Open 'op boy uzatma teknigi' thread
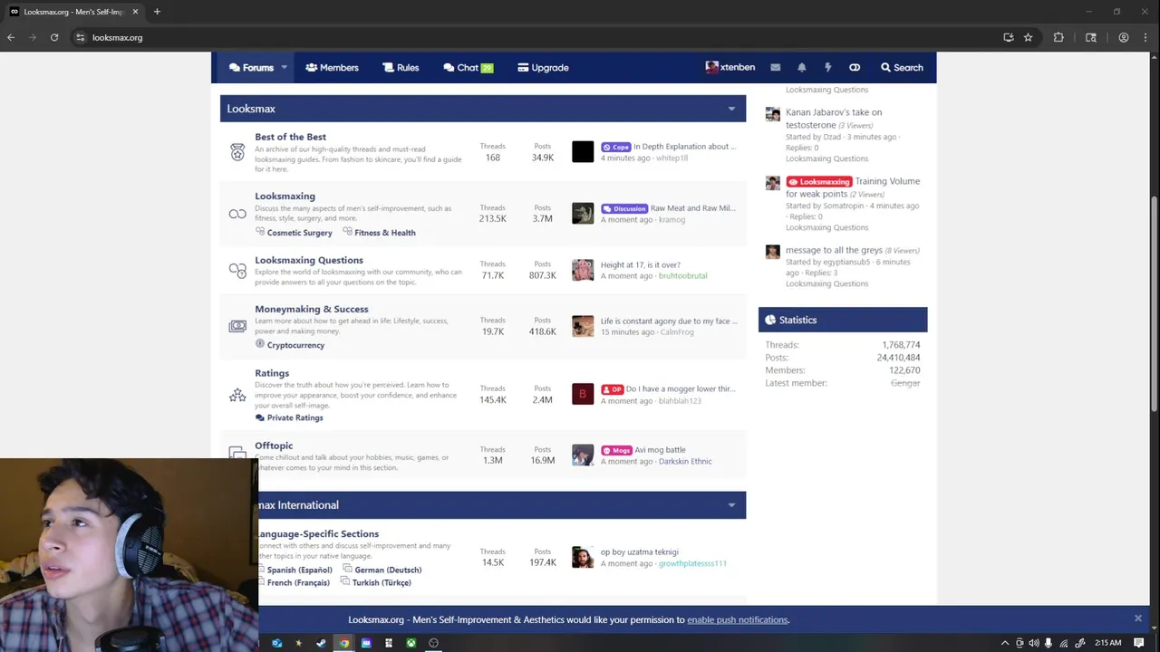Image resolution: width=1160 pixels, height=652 pixels. click(639, 552)
